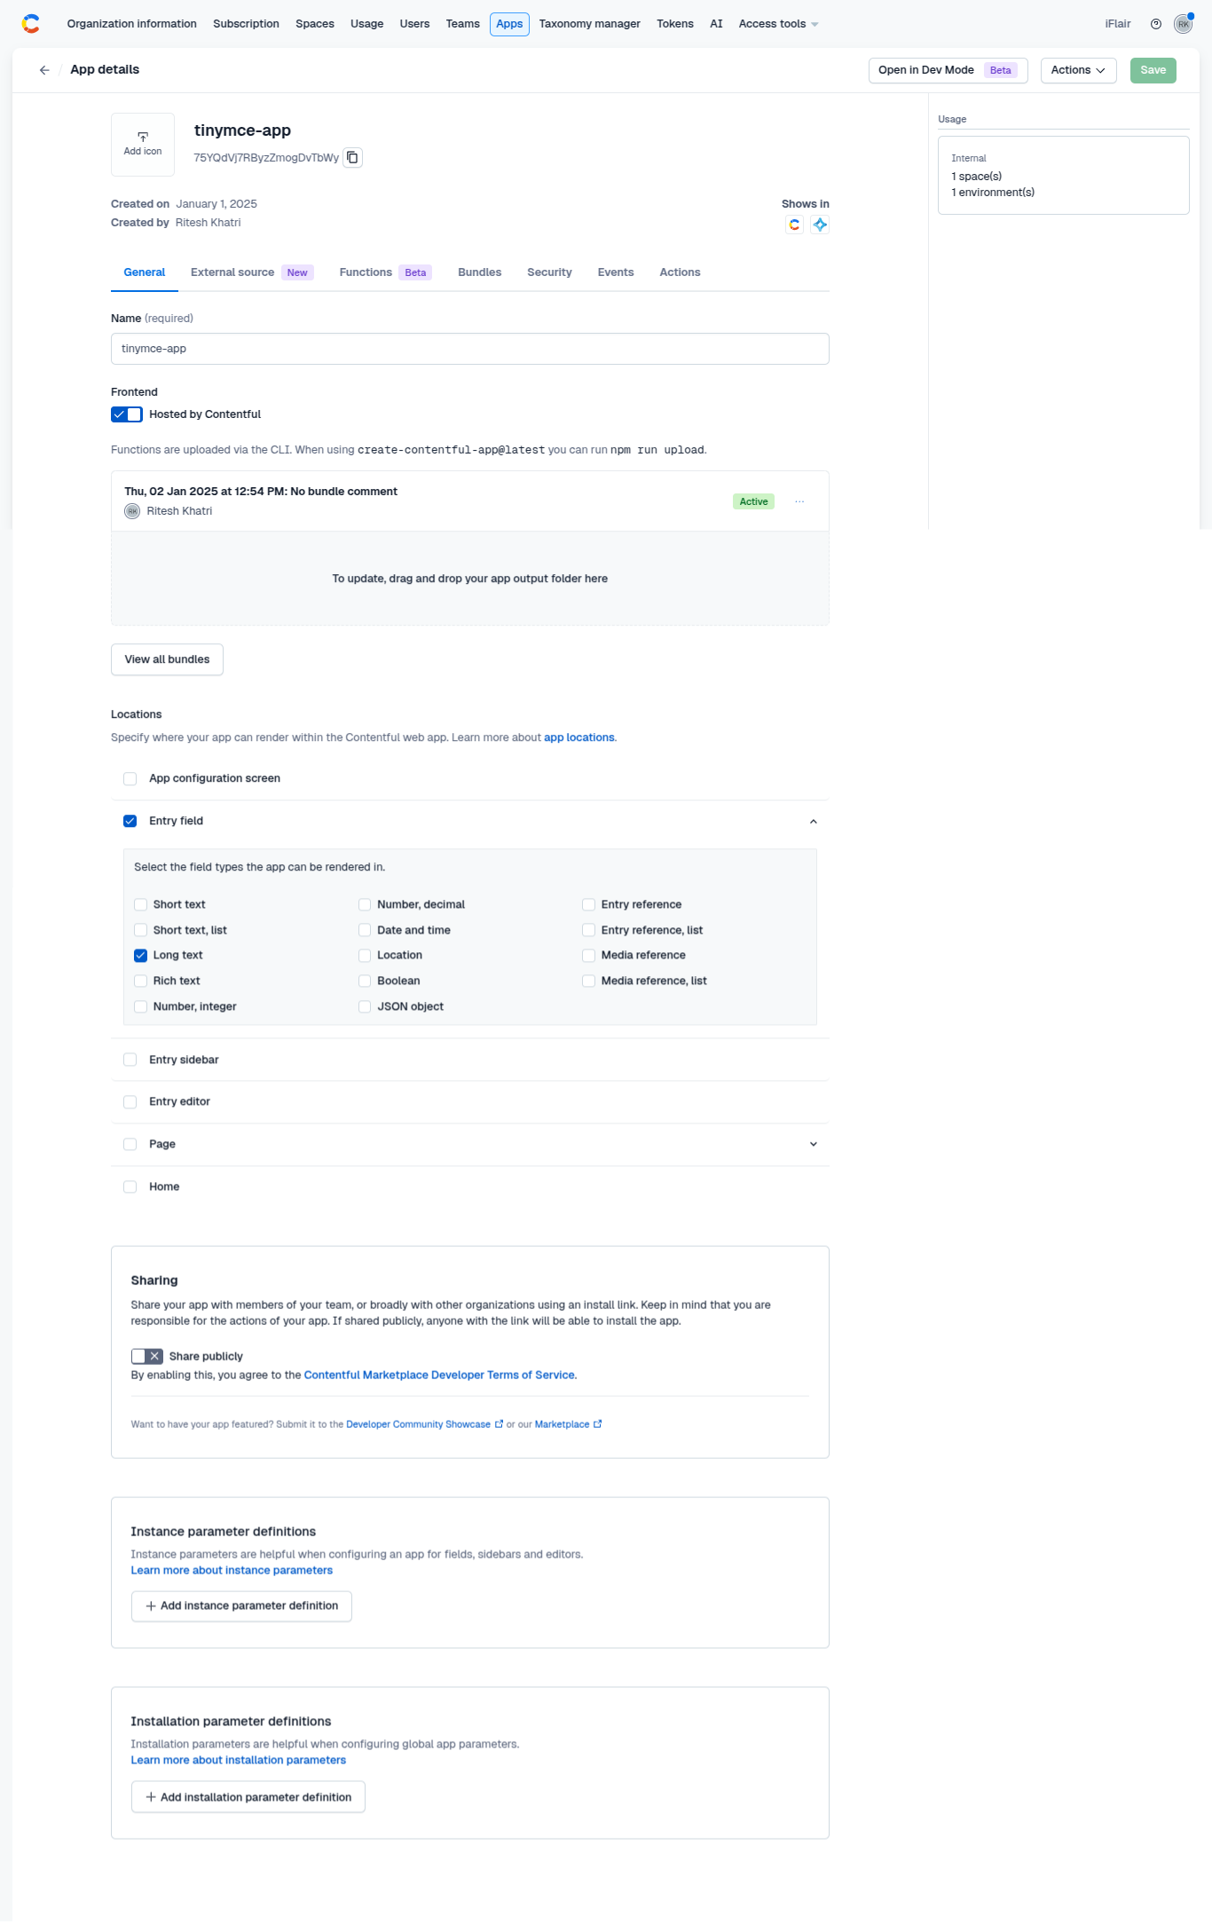This screenshot has height=1924, width=1212.
Task: Check the App configuration screen checkbox
Action: click(130, 779)
